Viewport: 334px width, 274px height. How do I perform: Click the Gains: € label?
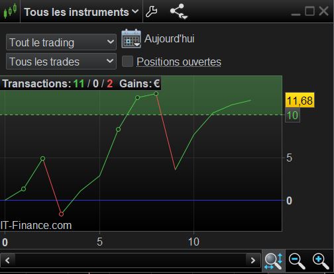click(139, 83)
